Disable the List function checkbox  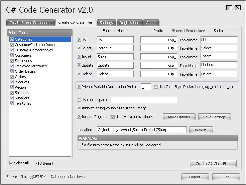click(x=79, y=40)
